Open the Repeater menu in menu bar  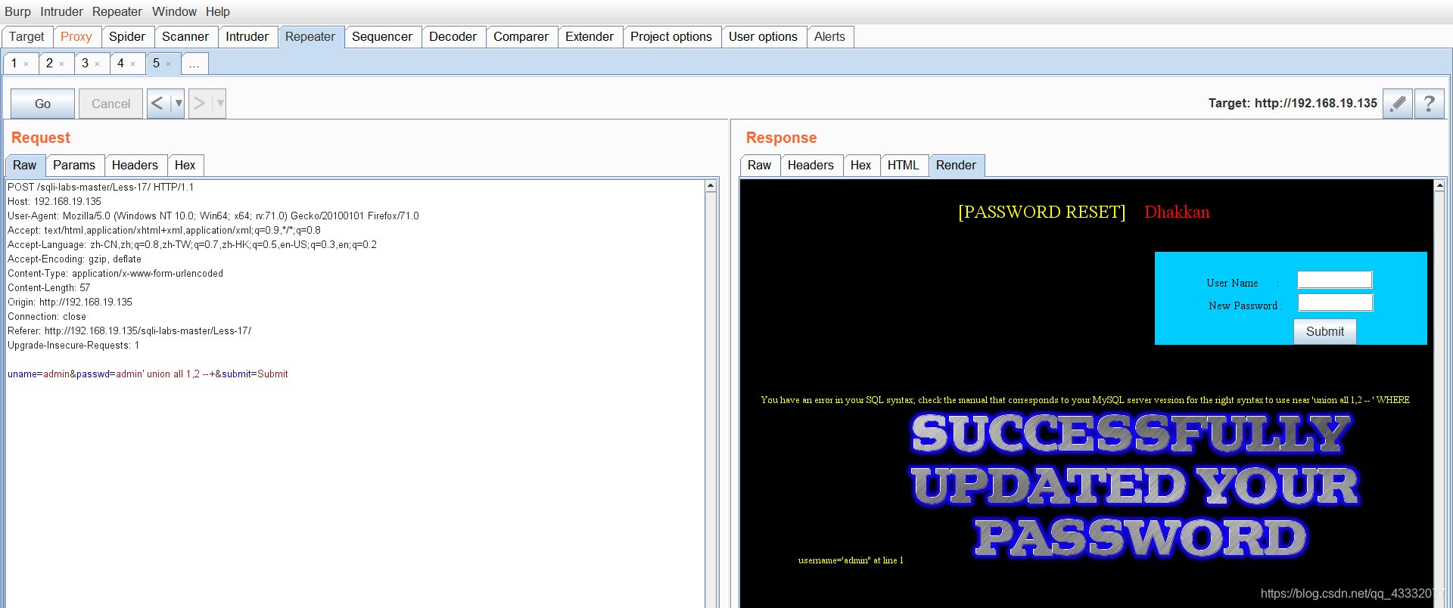(x=117, y=11)
